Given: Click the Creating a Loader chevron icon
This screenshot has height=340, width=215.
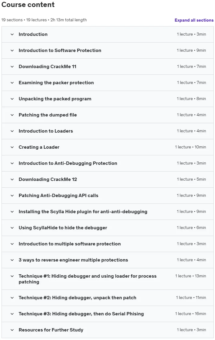Looking at the screenshot, I should coord(12,147).
